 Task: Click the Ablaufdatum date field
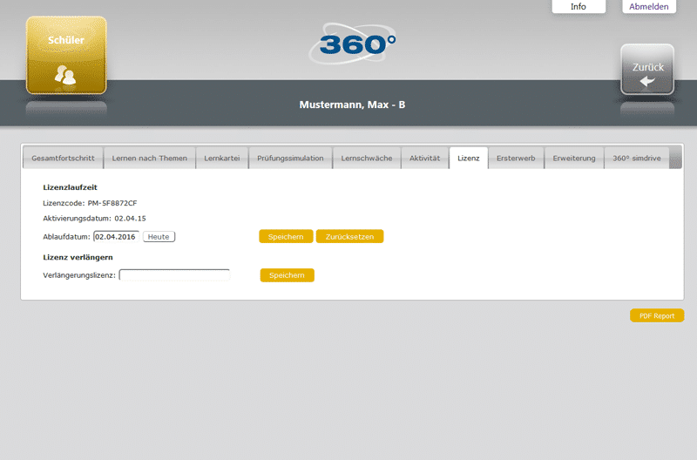click(x=116, y=236)
